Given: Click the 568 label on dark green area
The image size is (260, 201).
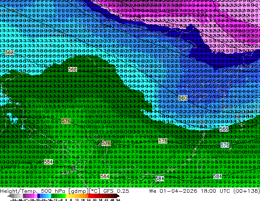Looking at the screenshot, I should pyautogui.click(x=73, y=69).
